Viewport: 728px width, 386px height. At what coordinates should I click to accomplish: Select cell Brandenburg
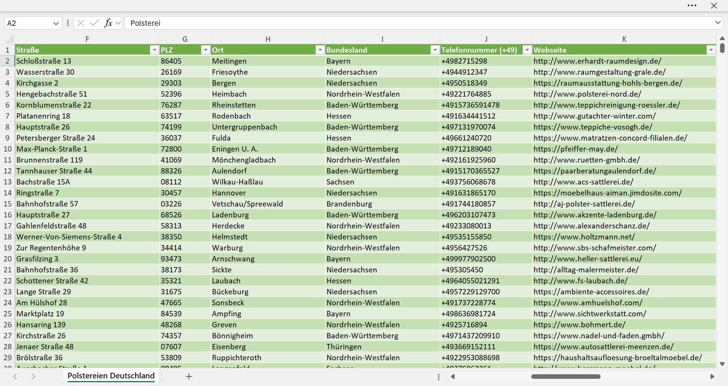[x=382, y=204]
